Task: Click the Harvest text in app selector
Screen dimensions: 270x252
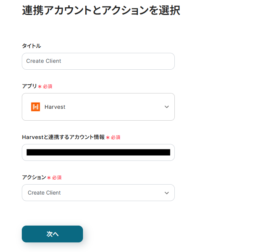Action: coord(55,107)
